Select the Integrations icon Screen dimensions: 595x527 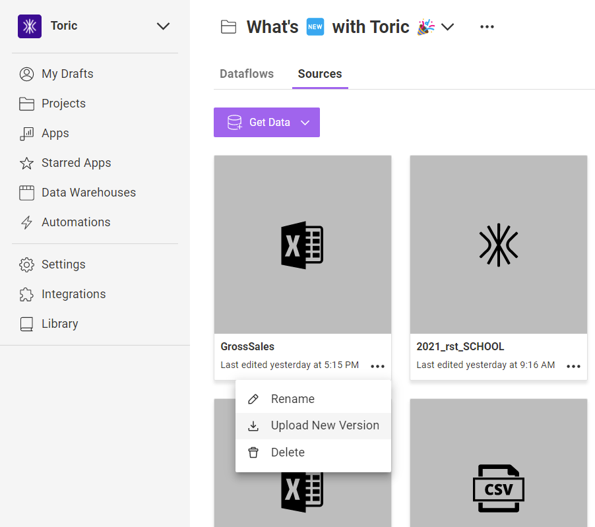point(26,294)
